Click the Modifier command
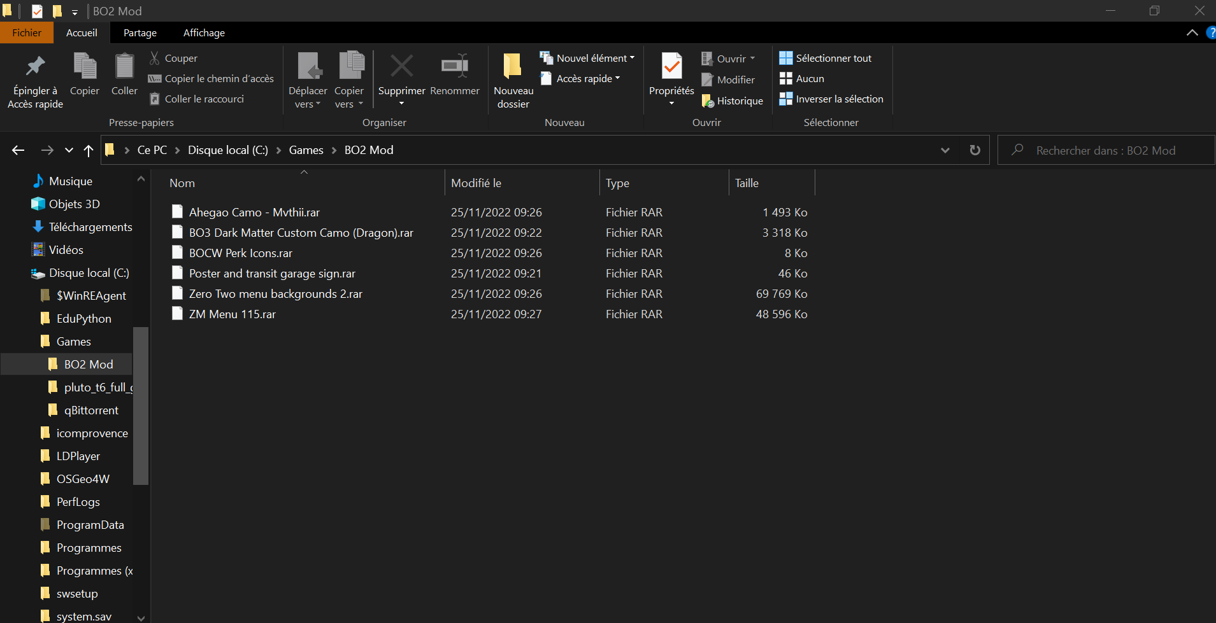This screenshot has width=1216, height=623. coord(728,80)
